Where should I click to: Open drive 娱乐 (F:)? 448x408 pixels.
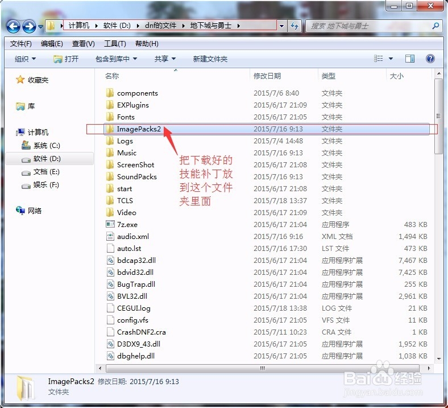coord(40,185)
